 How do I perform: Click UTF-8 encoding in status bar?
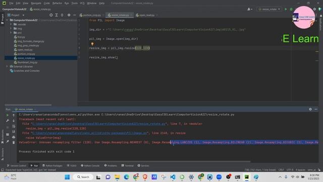point(290,170)
